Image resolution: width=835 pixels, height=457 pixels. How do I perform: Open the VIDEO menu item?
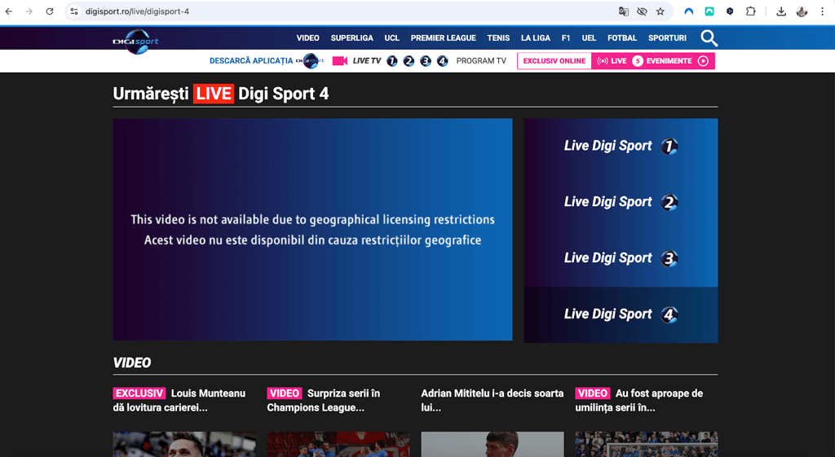pos(307,38)
